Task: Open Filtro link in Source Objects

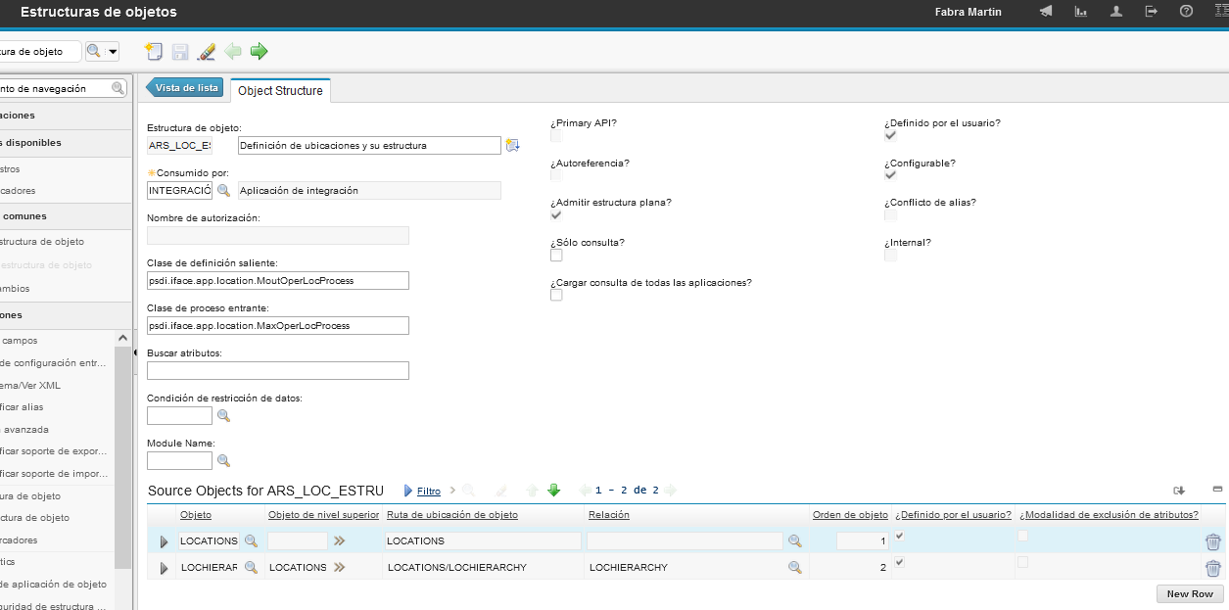Action: [x=429, y=491]
